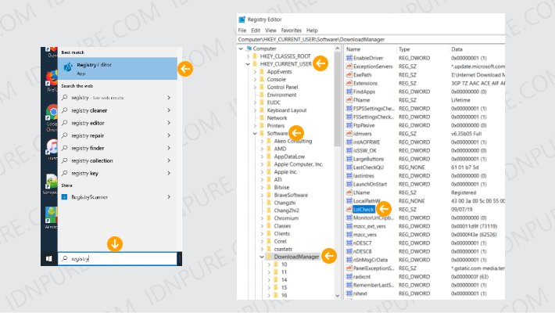The height and width of the screenshot is (313, 555).
Task: Select the mzcc_vers DWORD value icon
Action: [349, 235]
